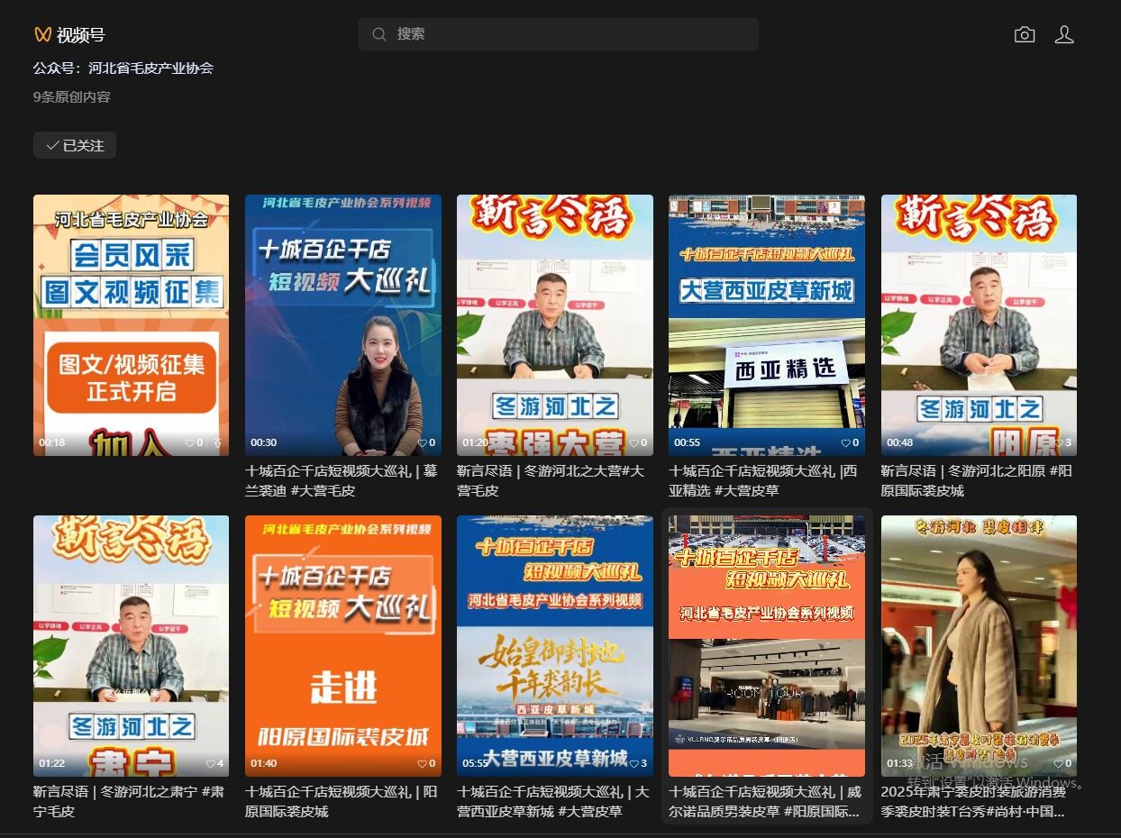This screenshot has width=1121, height=838.
Task: Open 走进阳原国际裘皮城 orange video thumbnail
Action: pos(342,645)
